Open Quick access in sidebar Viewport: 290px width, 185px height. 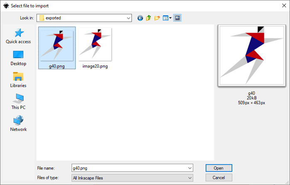tap(18, 36)
